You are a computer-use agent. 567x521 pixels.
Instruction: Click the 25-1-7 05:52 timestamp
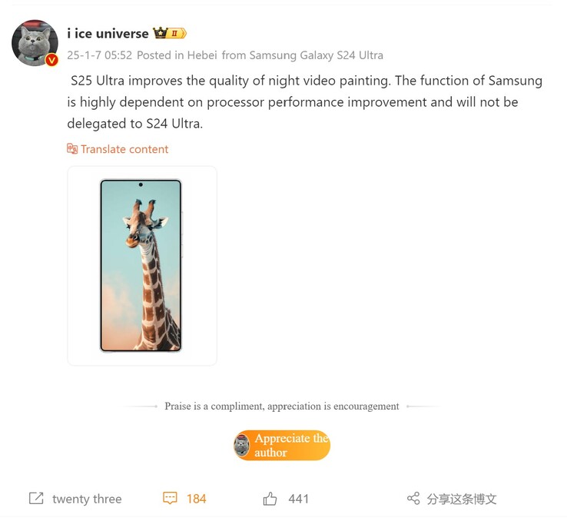[99, 55]
